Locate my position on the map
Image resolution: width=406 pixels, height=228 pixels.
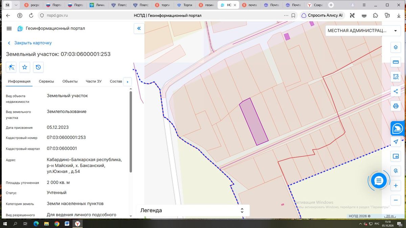click(396, 142)
